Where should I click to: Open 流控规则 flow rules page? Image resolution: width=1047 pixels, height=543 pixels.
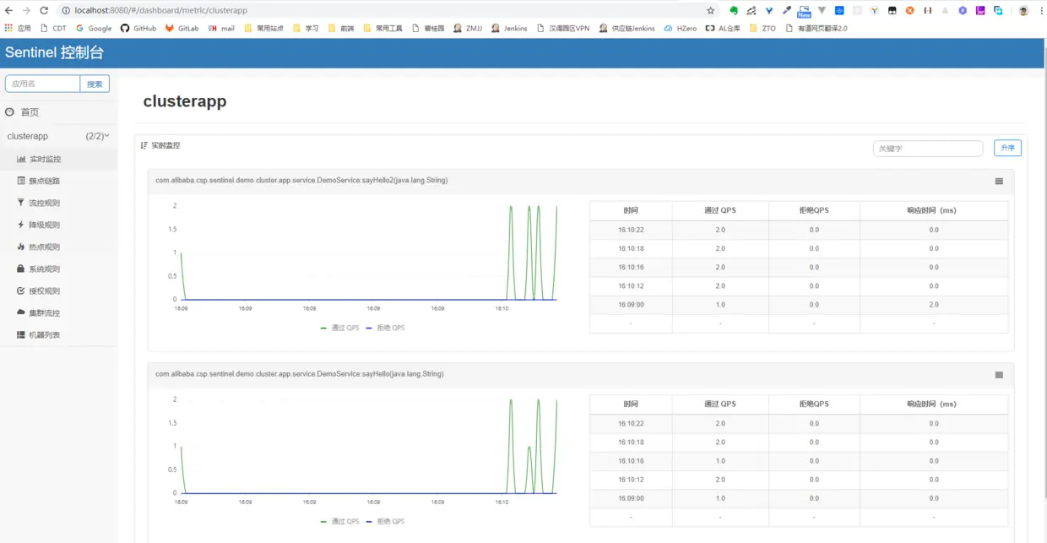coord(58,203)
